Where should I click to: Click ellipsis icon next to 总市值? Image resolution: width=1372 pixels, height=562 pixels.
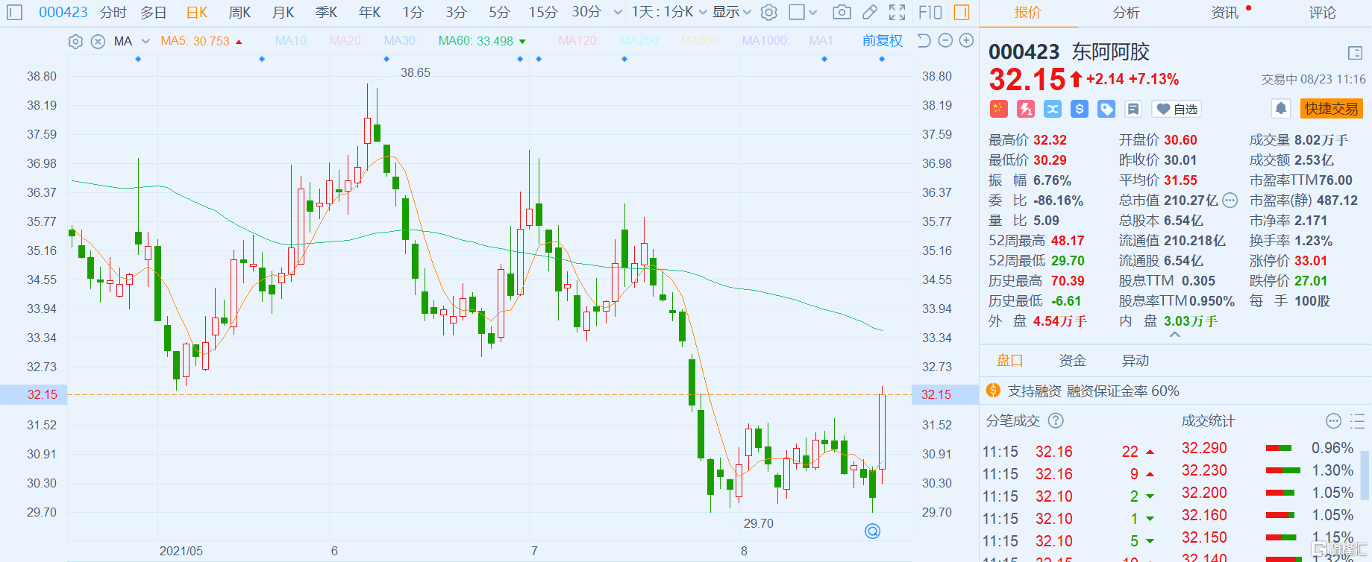[1230, 200]
